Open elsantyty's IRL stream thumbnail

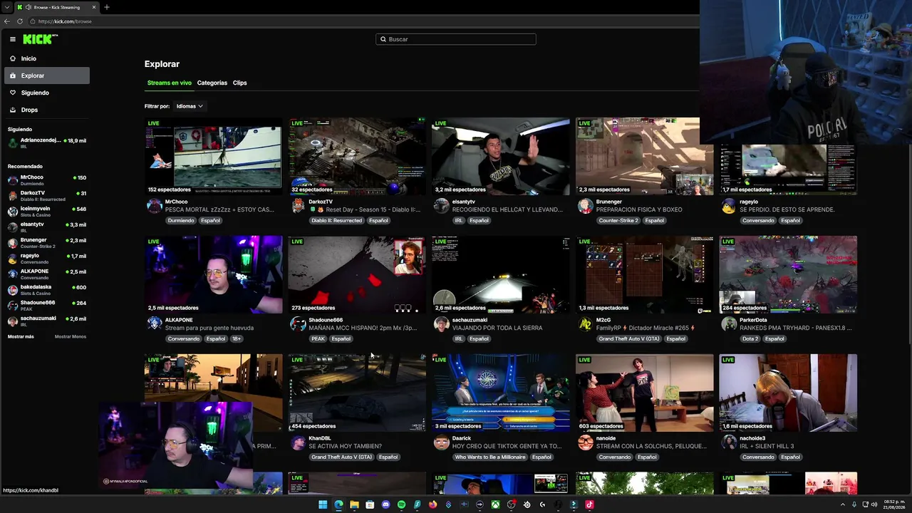[501, 156]
